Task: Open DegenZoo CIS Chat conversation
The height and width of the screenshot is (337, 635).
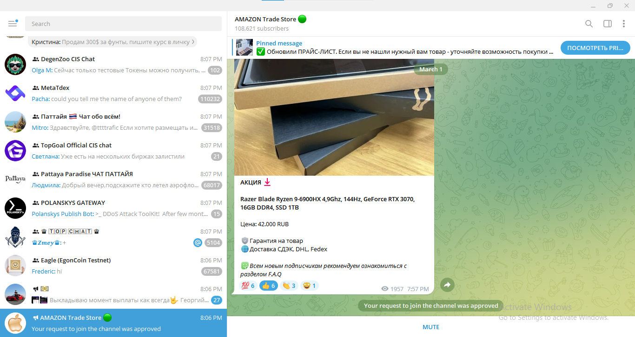Action: [113, 64]
